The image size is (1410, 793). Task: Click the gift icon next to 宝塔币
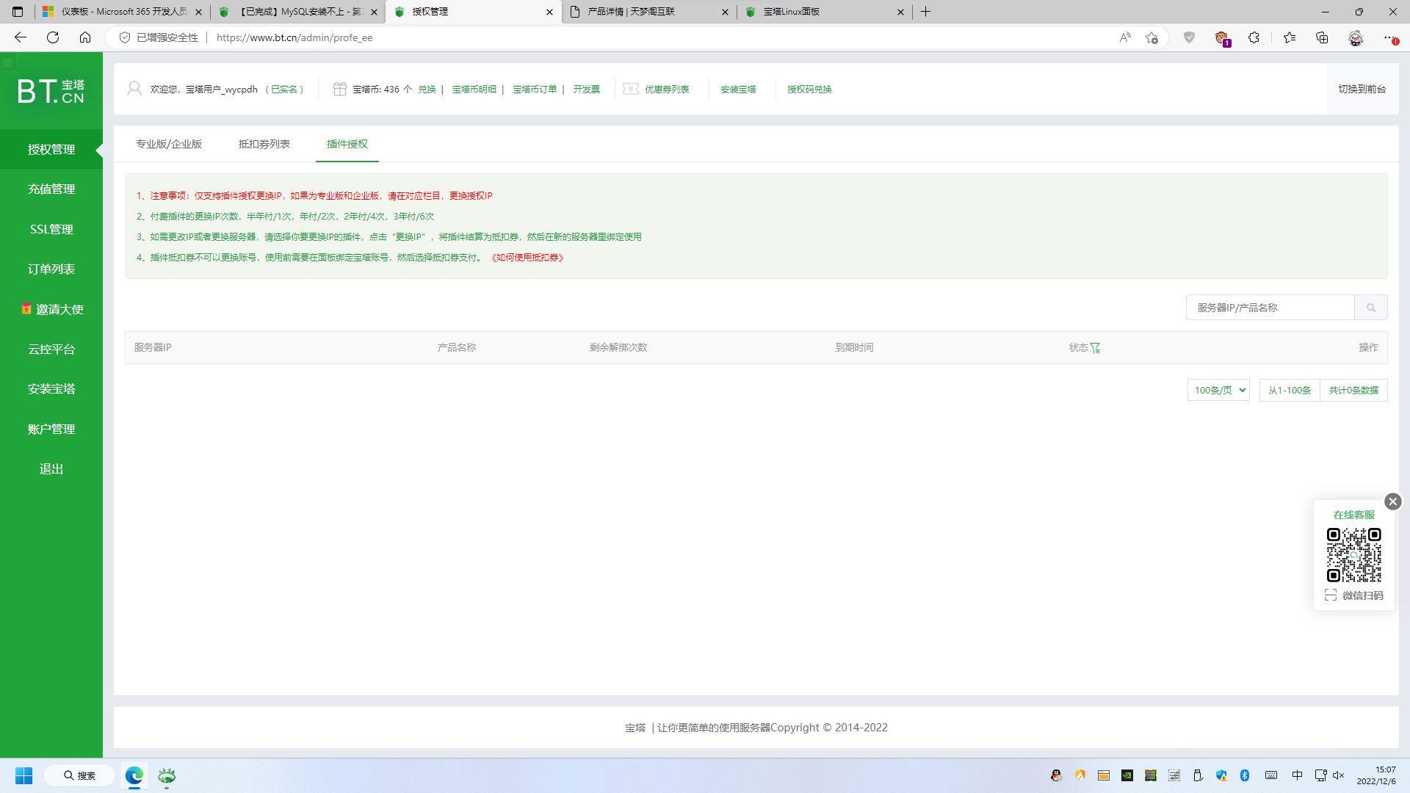(339, 89)
